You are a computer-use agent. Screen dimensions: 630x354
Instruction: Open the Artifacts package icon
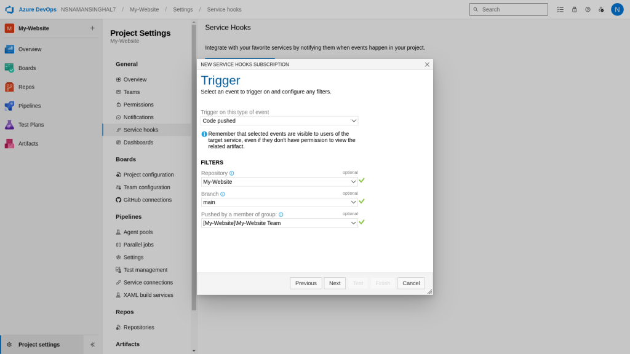coord(9,143)
